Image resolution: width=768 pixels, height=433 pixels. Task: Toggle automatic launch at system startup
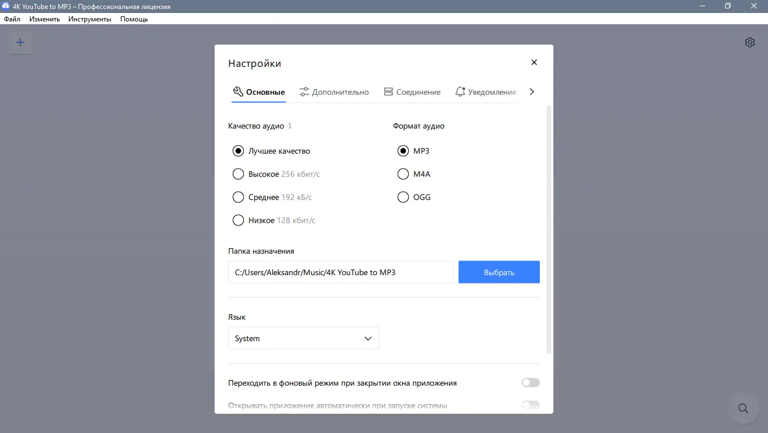[x=531, y=405]
